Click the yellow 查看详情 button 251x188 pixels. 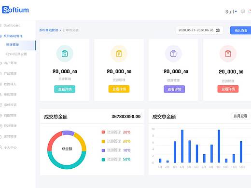[119, 89]
